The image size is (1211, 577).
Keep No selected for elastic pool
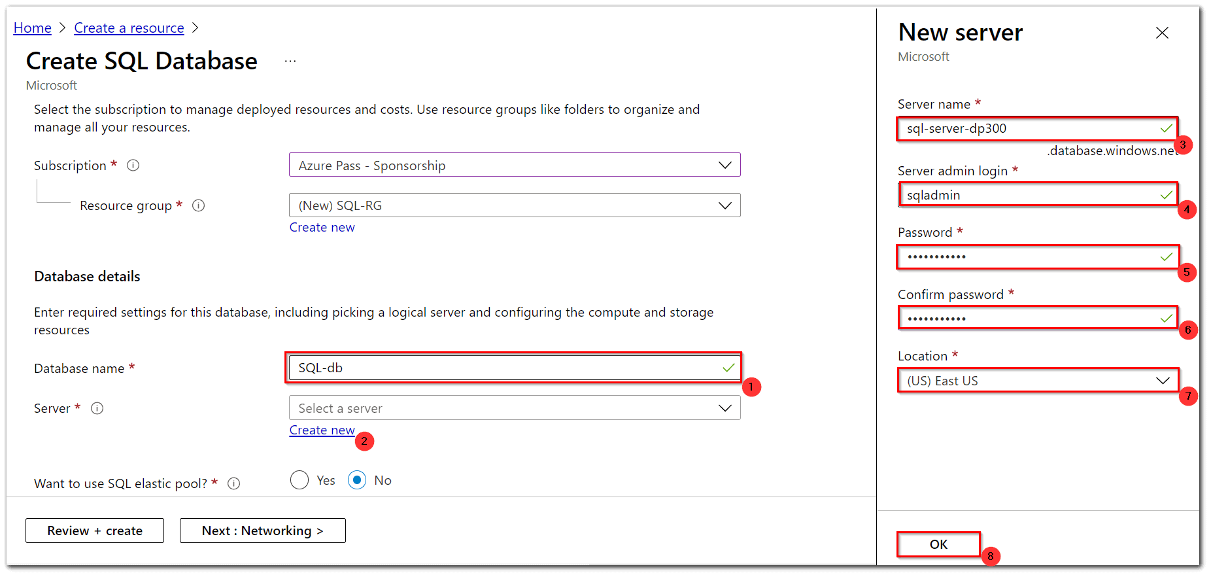[356, 480]
